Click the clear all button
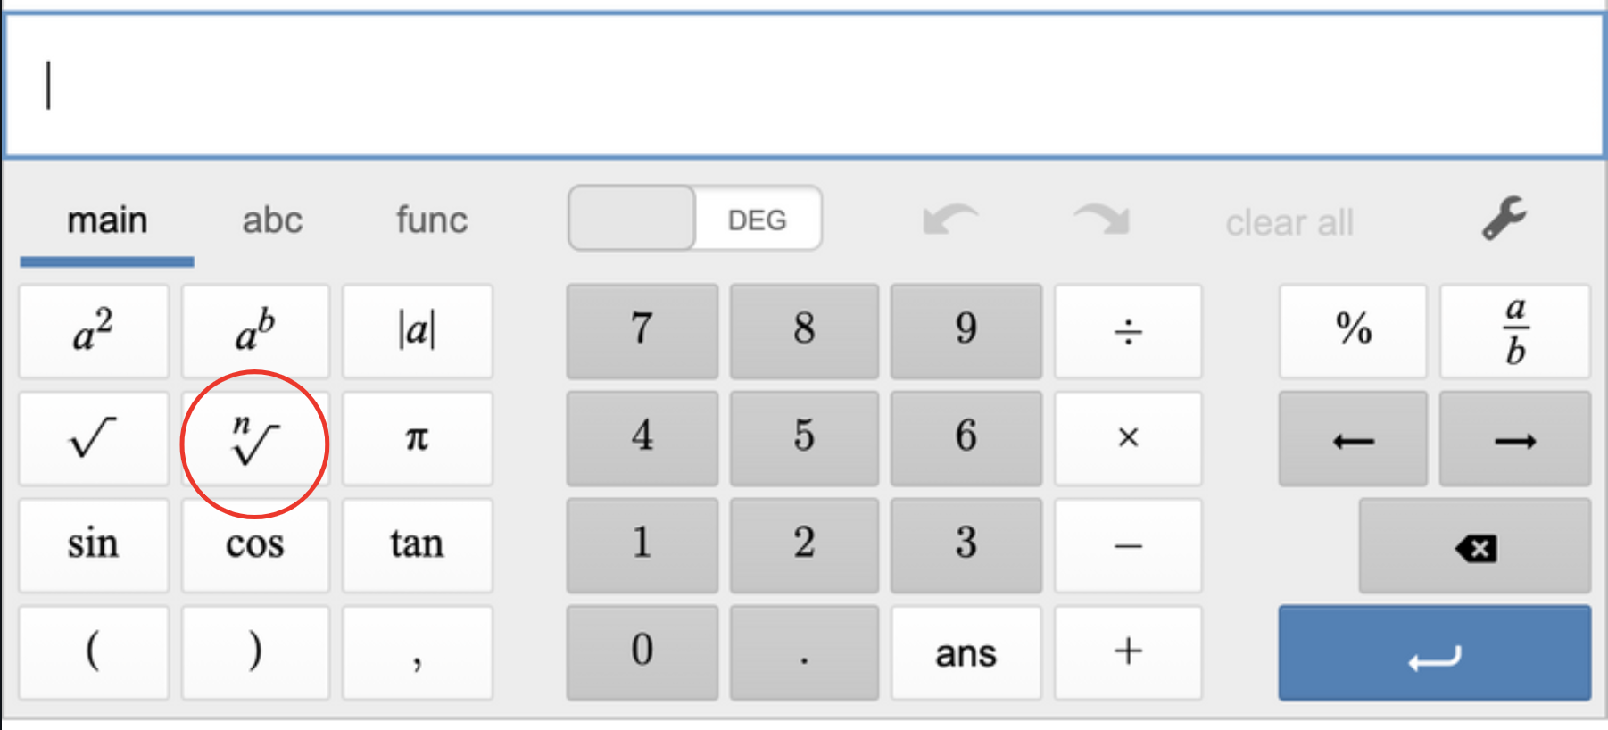The width and height of the screenshot is (1608, 730). [1289, 222]
